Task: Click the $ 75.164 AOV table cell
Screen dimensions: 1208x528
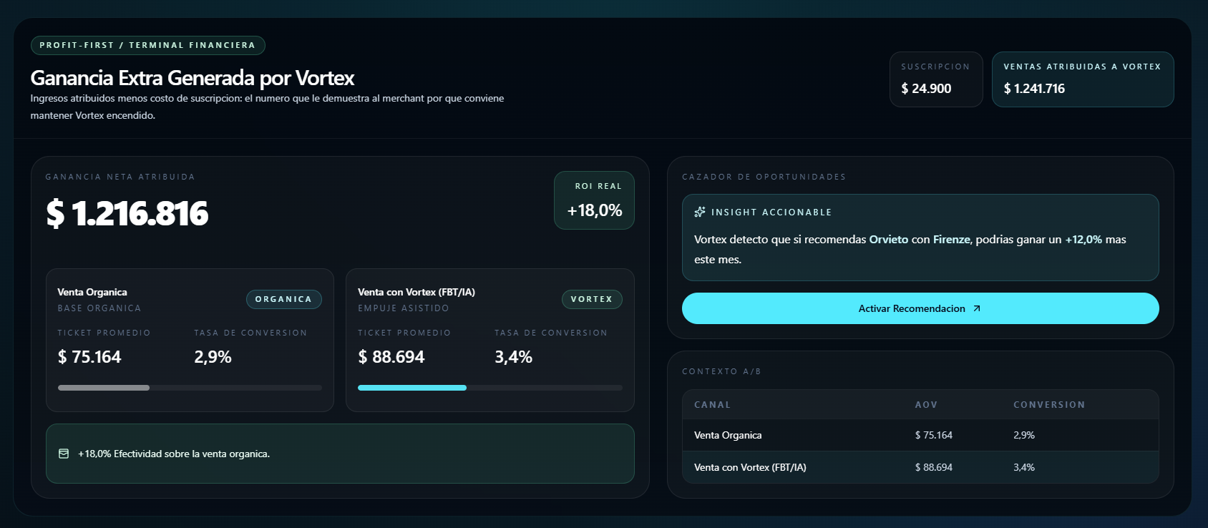Action: coord(934,435)
